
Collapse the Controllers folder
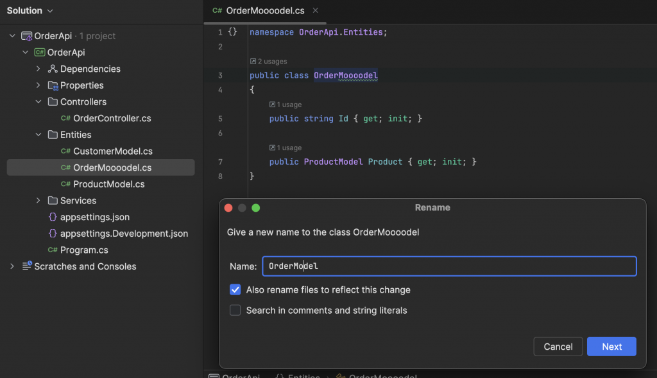[38, 102]
